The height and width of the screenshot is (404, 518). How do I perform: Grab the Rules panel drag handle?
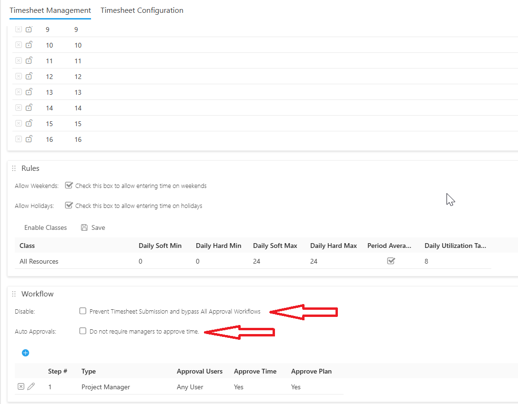(14, 168)
